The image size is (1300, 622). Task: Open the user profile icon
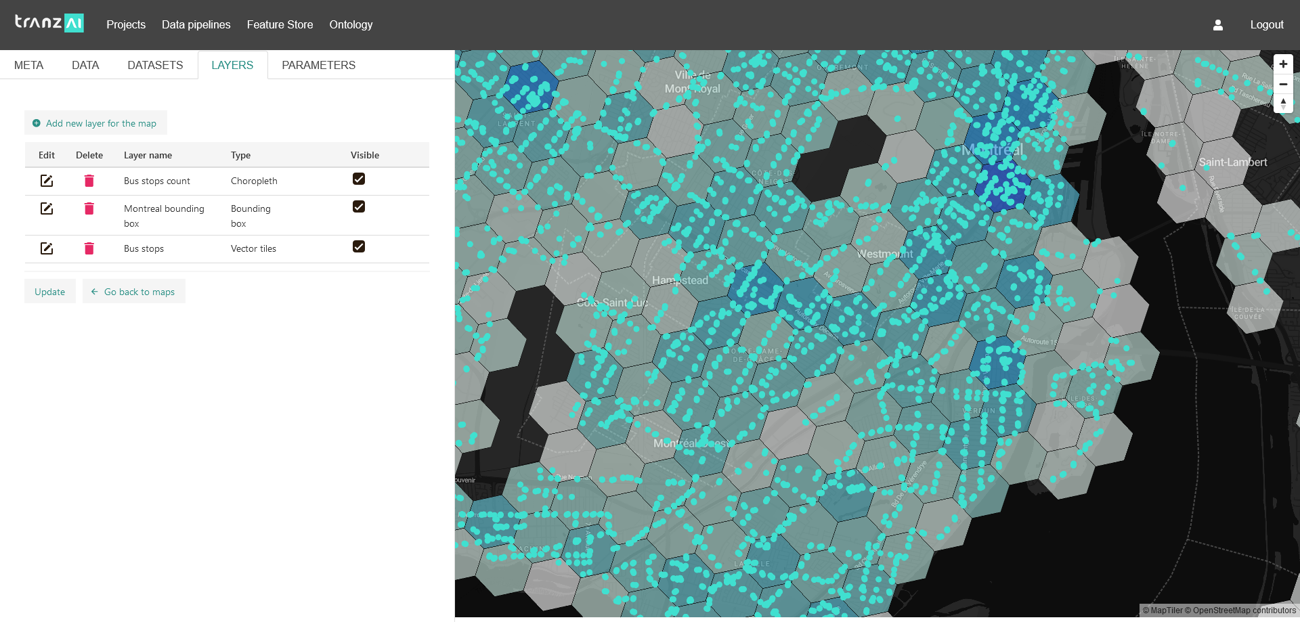pyautogui.click(x=1217, y=25)
